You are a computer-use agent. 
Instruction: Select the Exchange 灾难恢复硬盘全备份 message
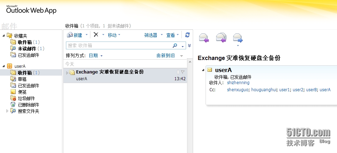pos(125,75)
